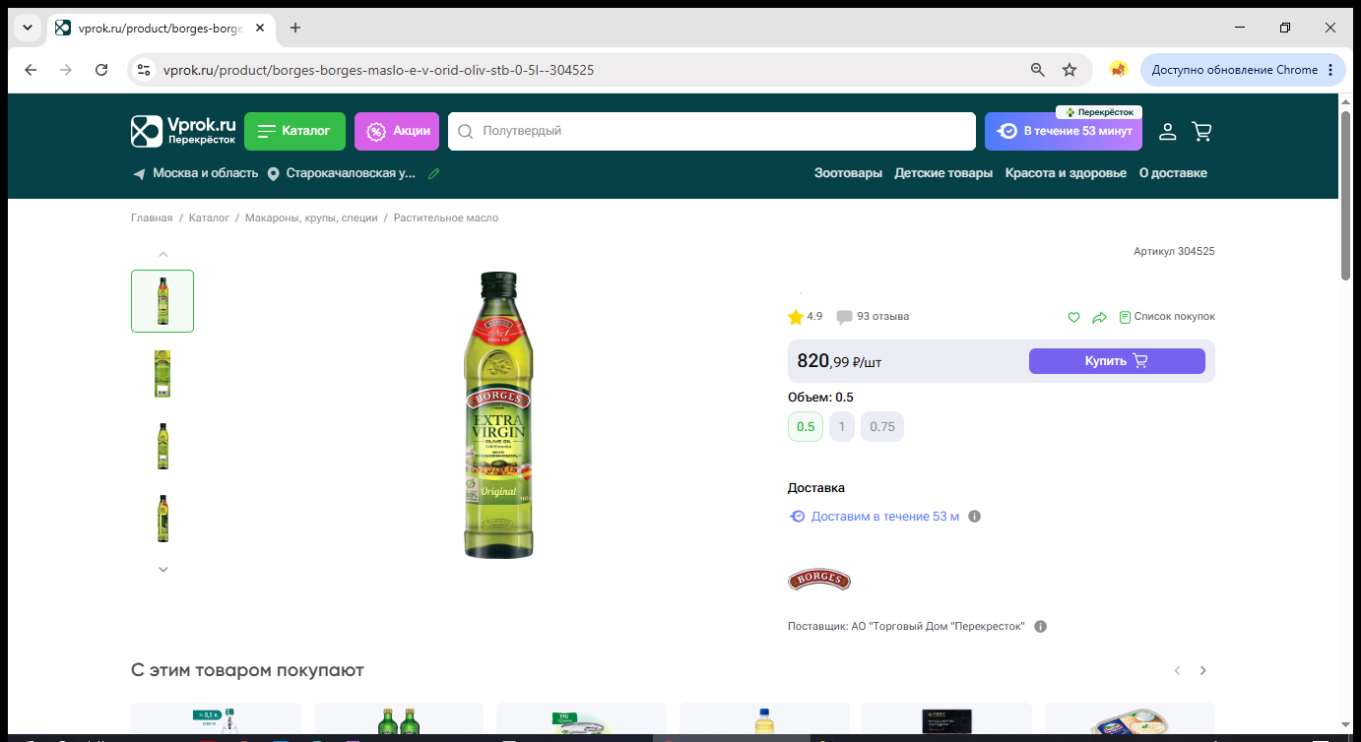
Task: Open Chrome tab search dropdown arrow
Action: [x=27, y=28]
